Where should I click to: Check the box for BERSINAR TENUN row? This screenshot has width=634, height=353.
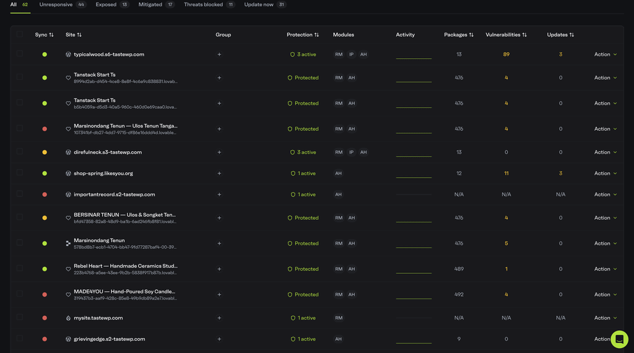(19, 217)
